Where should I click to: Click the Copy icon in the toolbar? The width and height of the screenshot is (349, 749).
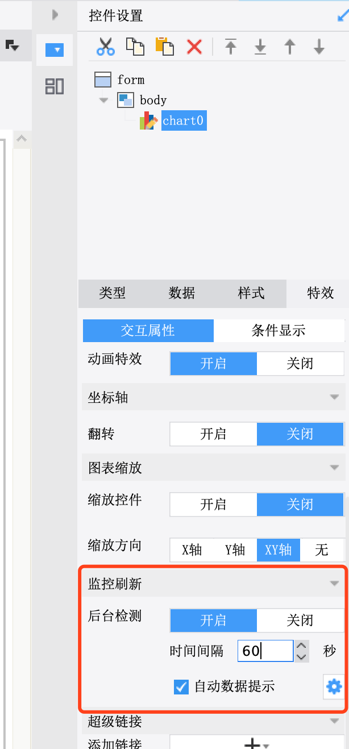[135, 47]
